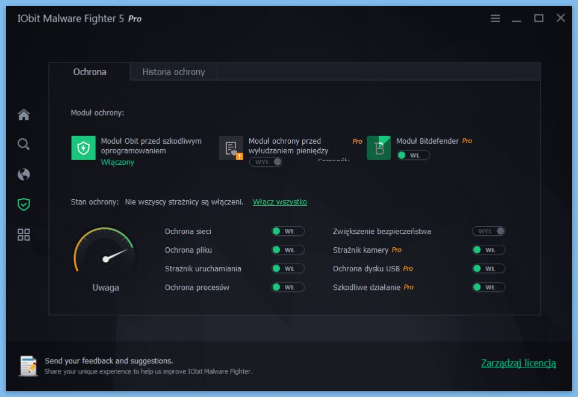Click the Strażnik kamery label
This screenshot has width=578, height=397.
click(361, 250)
